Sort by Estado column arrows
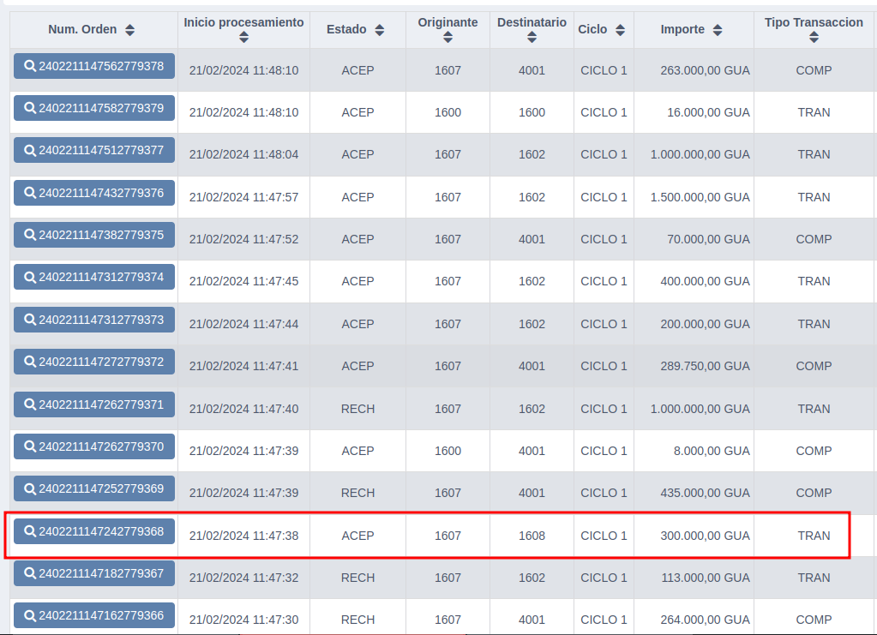Viewport: 877px width, 635px height. click(x=379, y=30)
